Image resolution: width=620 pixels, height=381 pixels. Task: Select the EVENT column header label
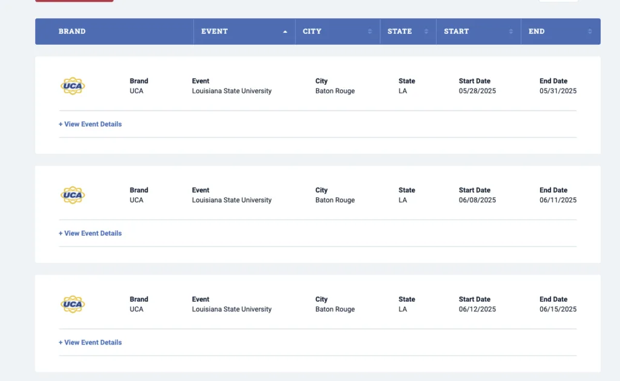214,31
